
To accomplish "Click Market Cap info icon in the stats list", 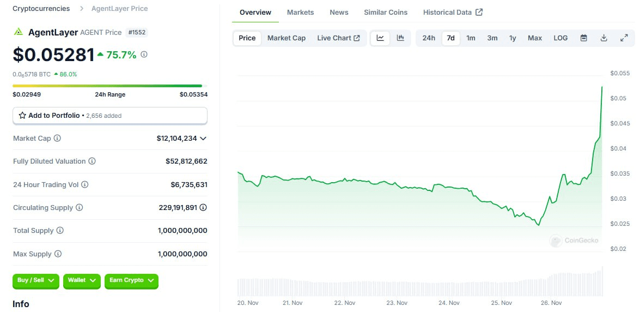I will (58, 138).
